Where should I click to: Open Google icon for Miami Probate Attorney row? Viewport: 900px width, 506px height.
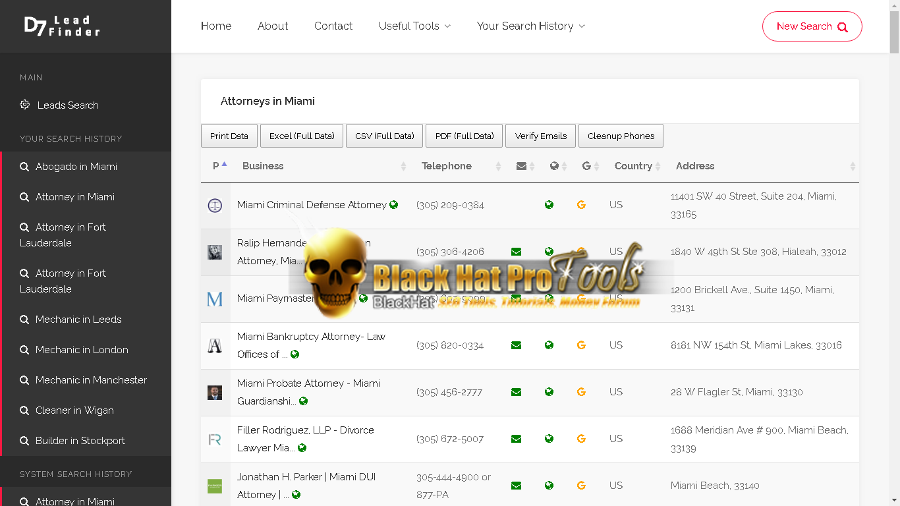581,392
